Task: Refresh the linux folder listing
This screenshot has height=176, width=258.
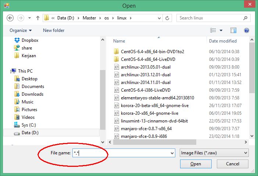Action: point(167,18)
